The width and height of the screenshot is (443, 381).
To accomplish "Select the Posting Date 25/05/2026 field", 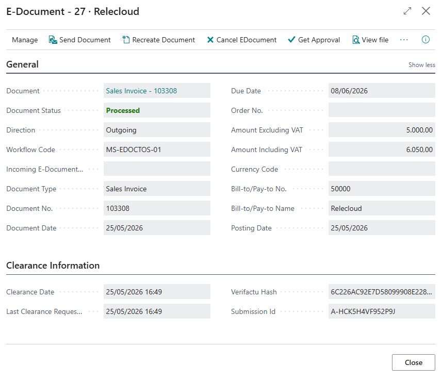I will [x=382, y=228].
